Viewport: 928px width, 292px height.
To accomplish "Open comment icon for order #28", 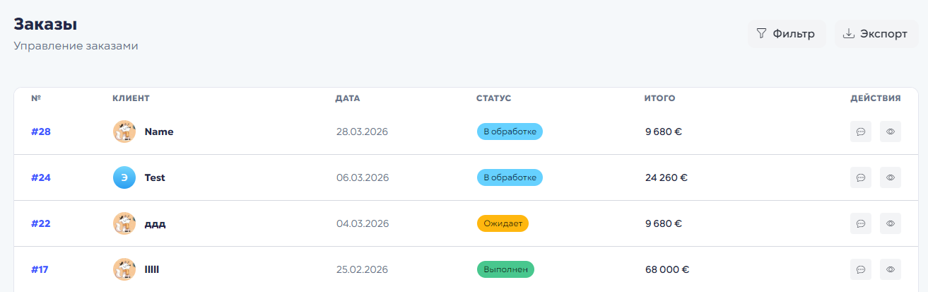I will tap(860, 132).
